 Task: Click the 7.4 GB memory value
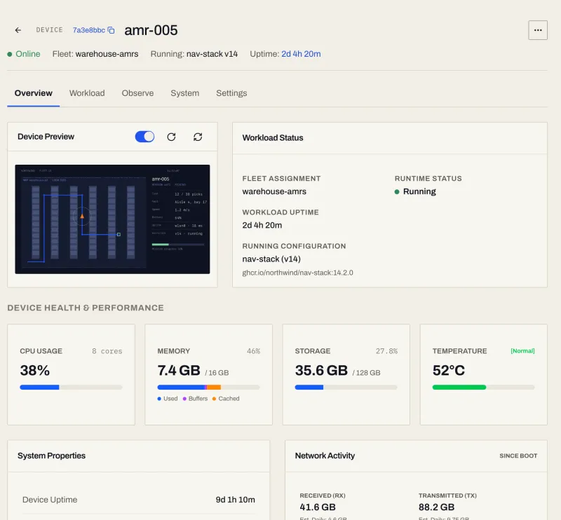coord(179,371)
